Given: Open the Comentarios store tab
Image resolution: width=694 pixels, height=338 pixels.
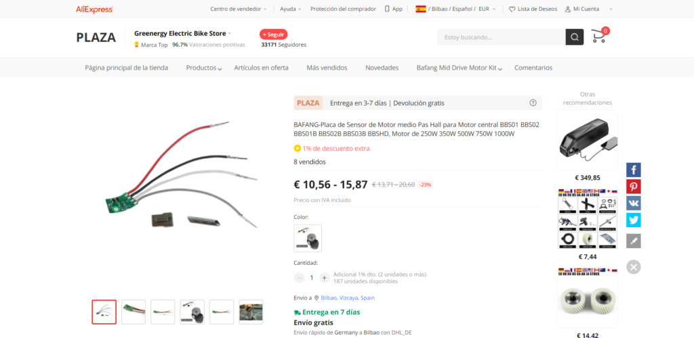Looking at the screenshot, I should (x=533, y=68).
